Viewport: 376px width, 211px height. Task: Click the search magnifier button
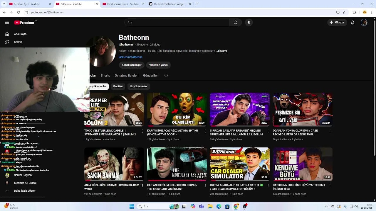click(x=235, y=23)
